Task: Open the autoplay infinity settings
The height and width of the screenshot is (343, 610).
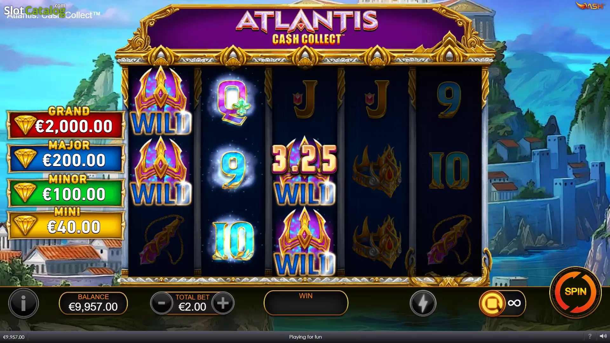Action: point(502,303)
